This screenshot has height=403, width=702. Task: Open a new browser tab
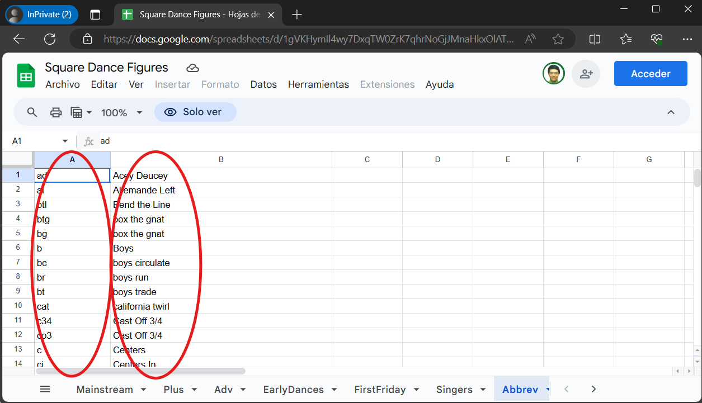tap(297, 15)
